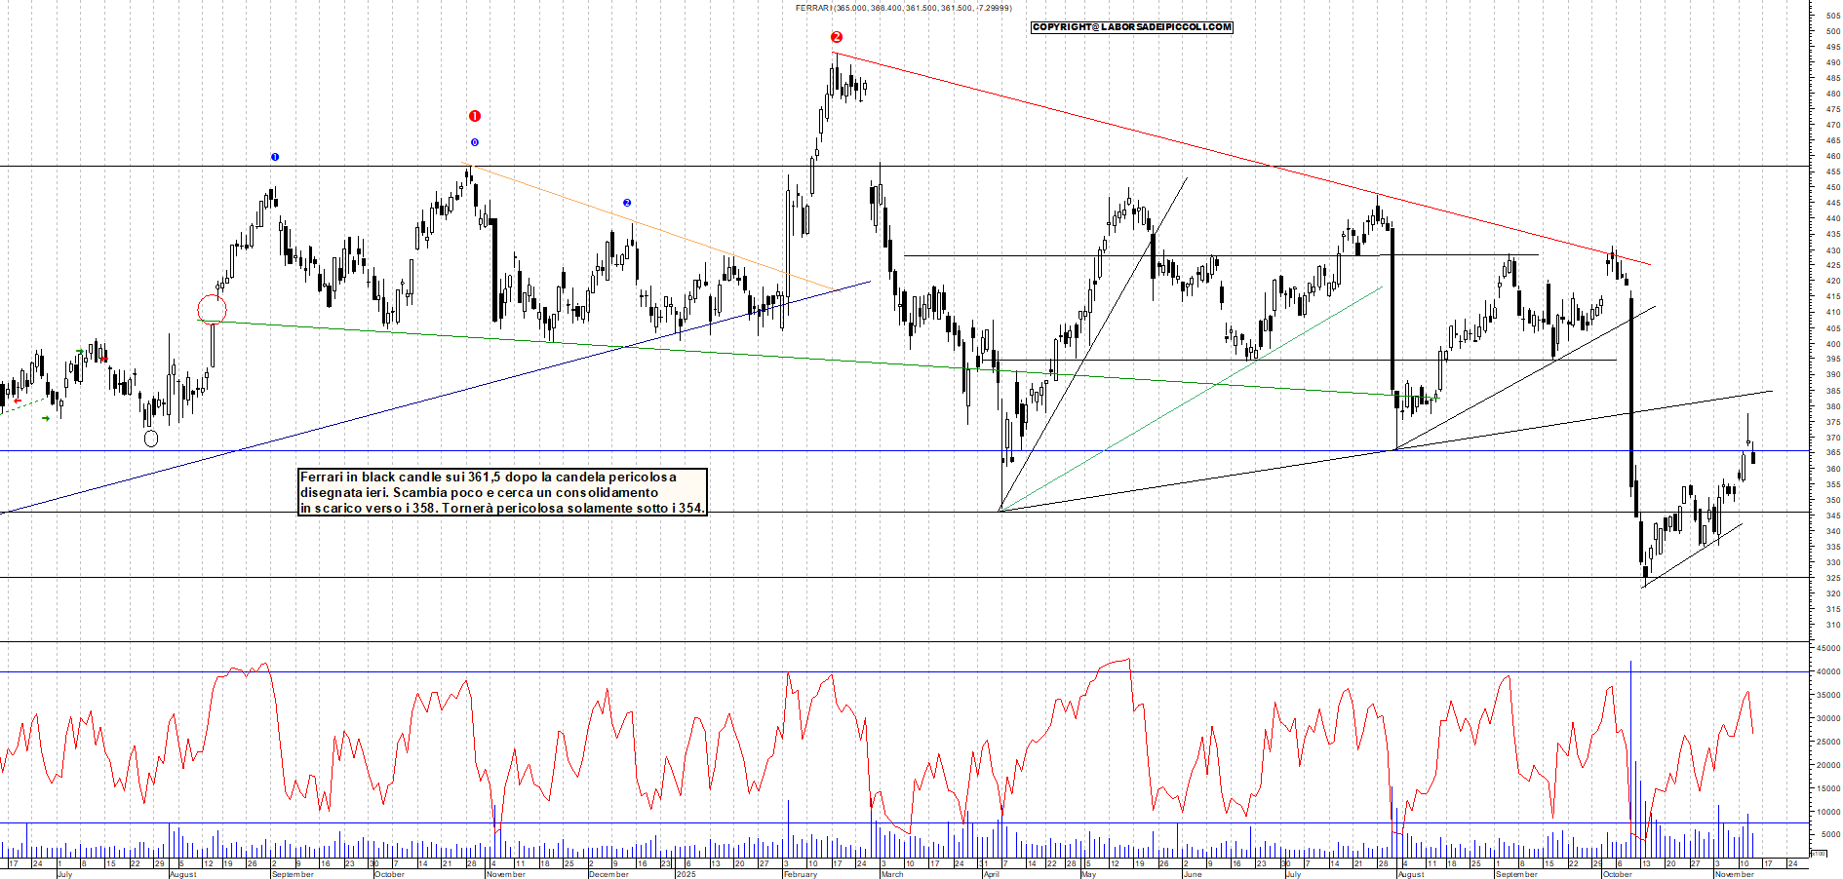This screenshot has height=879, width=1843.
Task: Select the blue ② marker on the orange trendline
Action: pos(625,202)
